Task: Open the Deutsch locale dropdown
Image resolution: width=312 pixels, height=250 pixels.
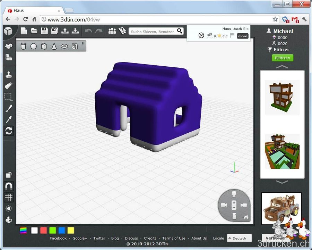Action: [x=239, y=238]
